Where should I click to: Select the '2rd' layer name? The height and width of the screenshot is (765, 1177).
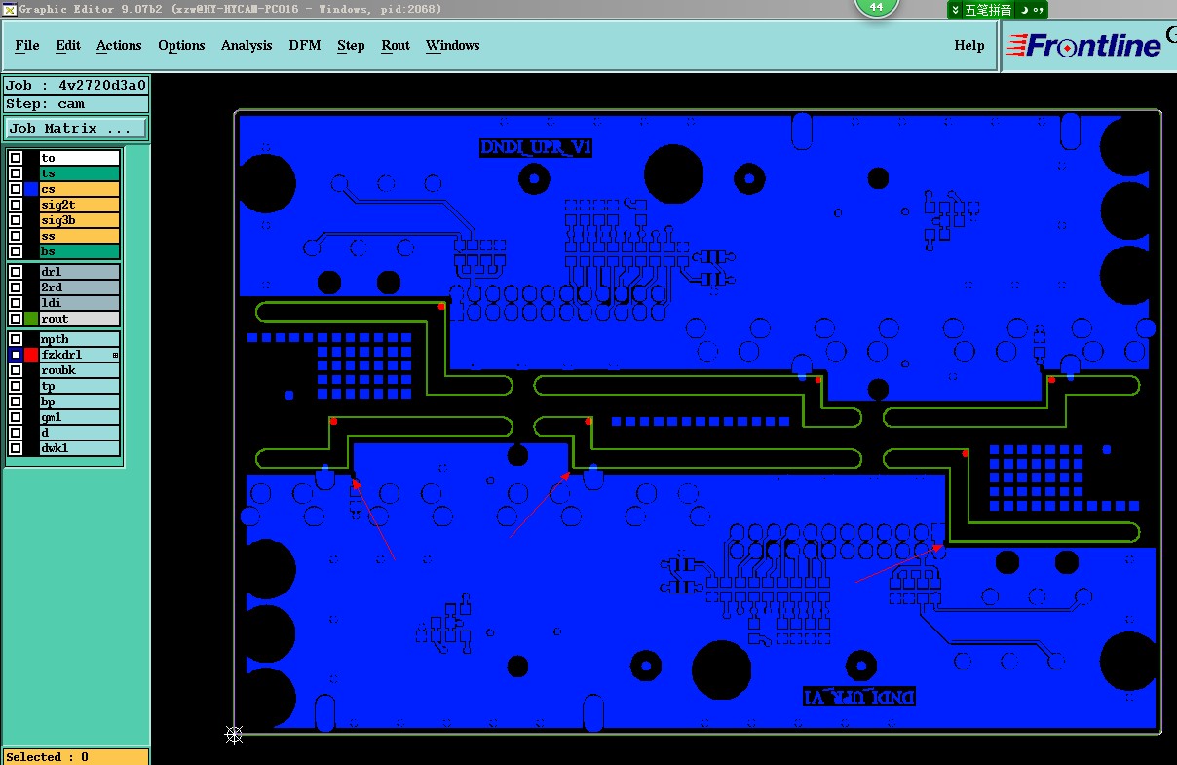(x=80, y=287)
